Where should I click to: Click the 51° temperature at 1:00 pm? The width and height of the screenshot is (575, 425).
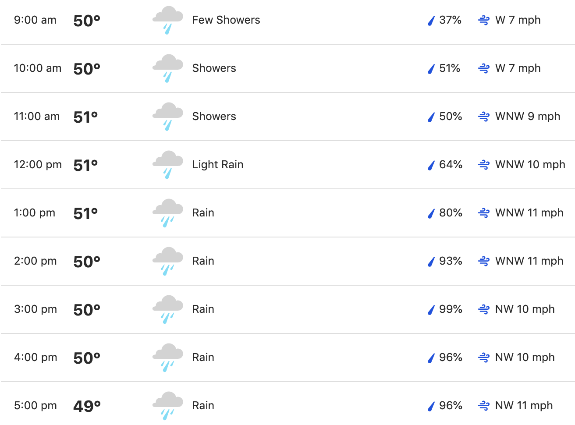(x=85, y=213)
